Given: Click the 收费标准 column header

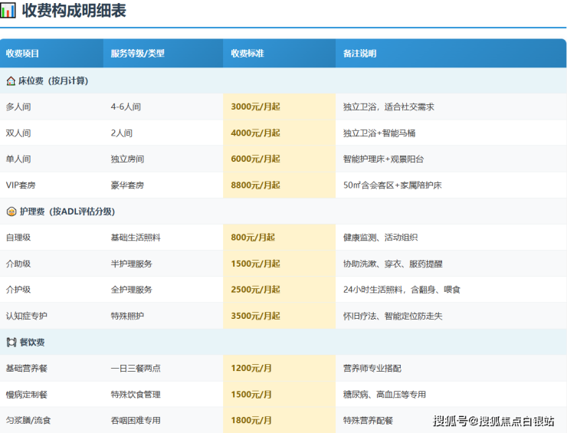Looking at the screenshot, I should point(247,54).
